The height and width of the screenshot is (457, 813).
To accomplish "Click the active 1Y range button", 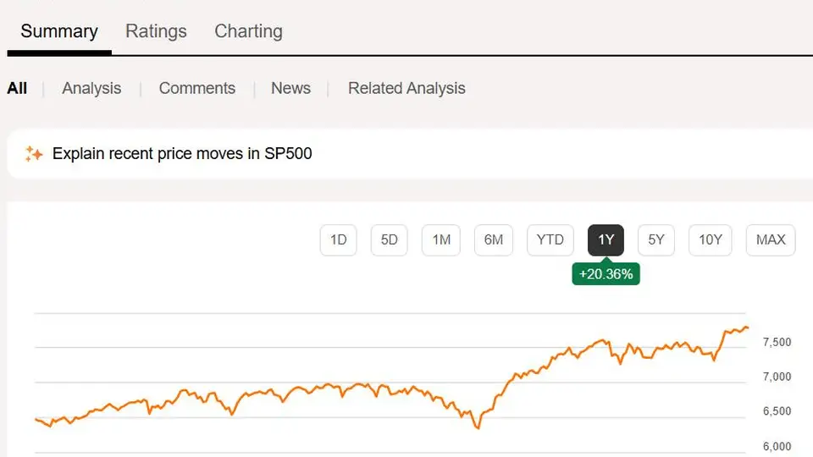I will tap(606, 240).
